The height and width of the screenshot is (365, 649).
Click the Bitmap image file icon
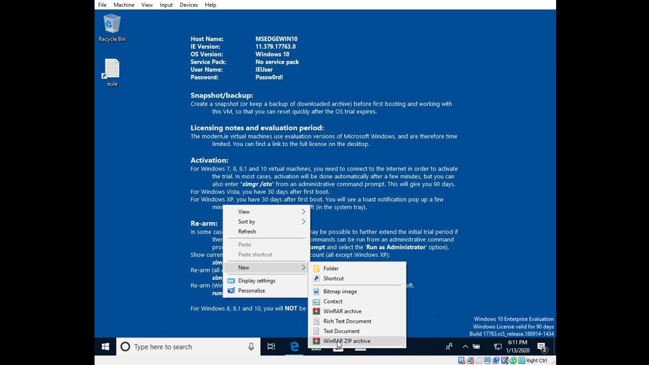click(316, 291)
